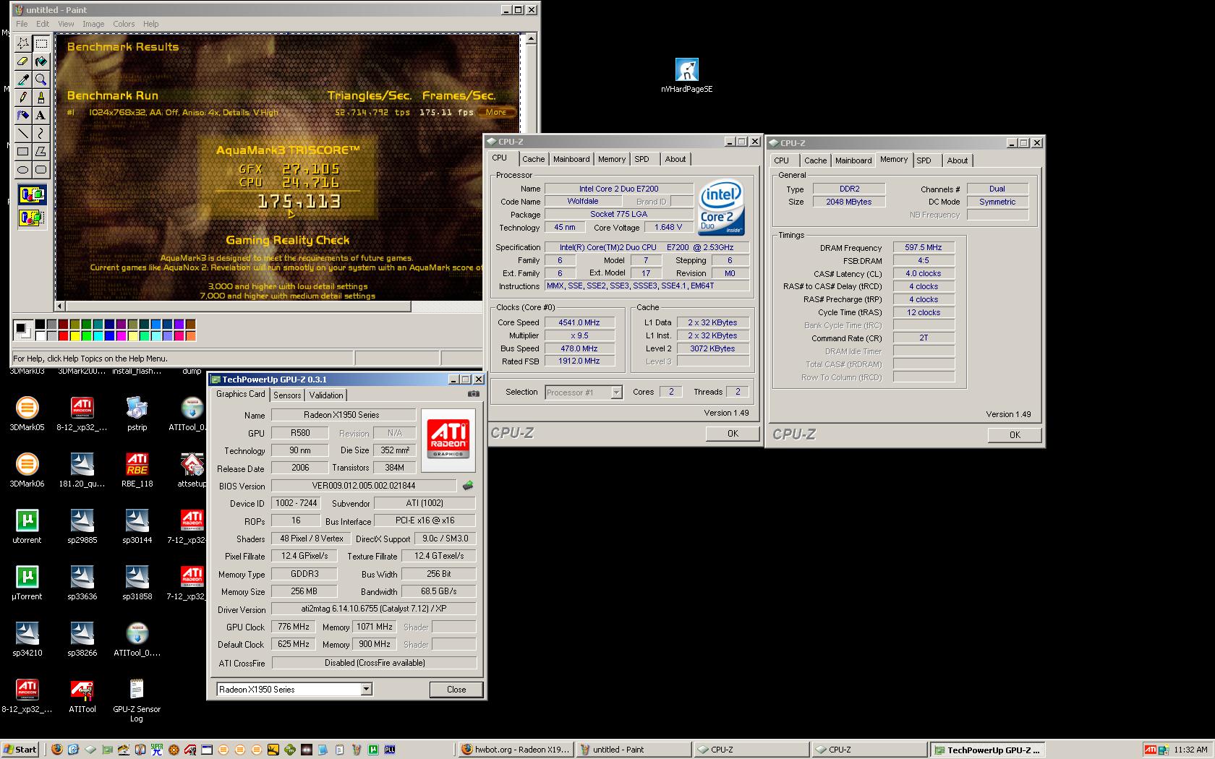
Task: Choose the Rounded Rectangle tool in Paint
Action: [x=41, y=169]
